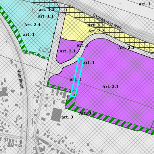The image size is (154, 154).
Task: Select the small purple zone labeled 'Art. 2.1'
Action: pyautogui.click(x=68, y=51)
